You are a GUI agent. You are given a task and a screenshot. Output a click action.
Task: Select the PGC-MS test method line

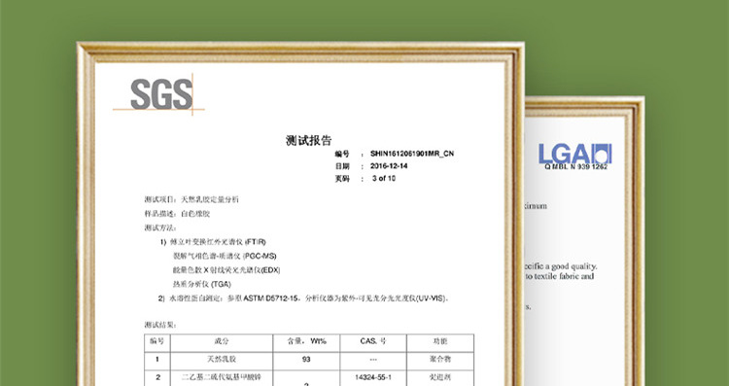click(x=225, y=257)
